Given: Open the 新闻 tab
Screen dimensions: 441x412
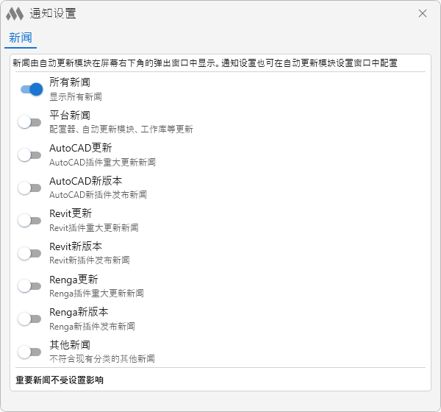Looking at the screenshot, I should [x=21, y=38].
